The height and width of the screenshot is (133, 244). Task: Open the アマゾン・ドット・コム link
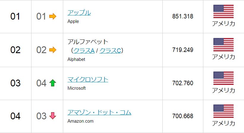(99, 113)
